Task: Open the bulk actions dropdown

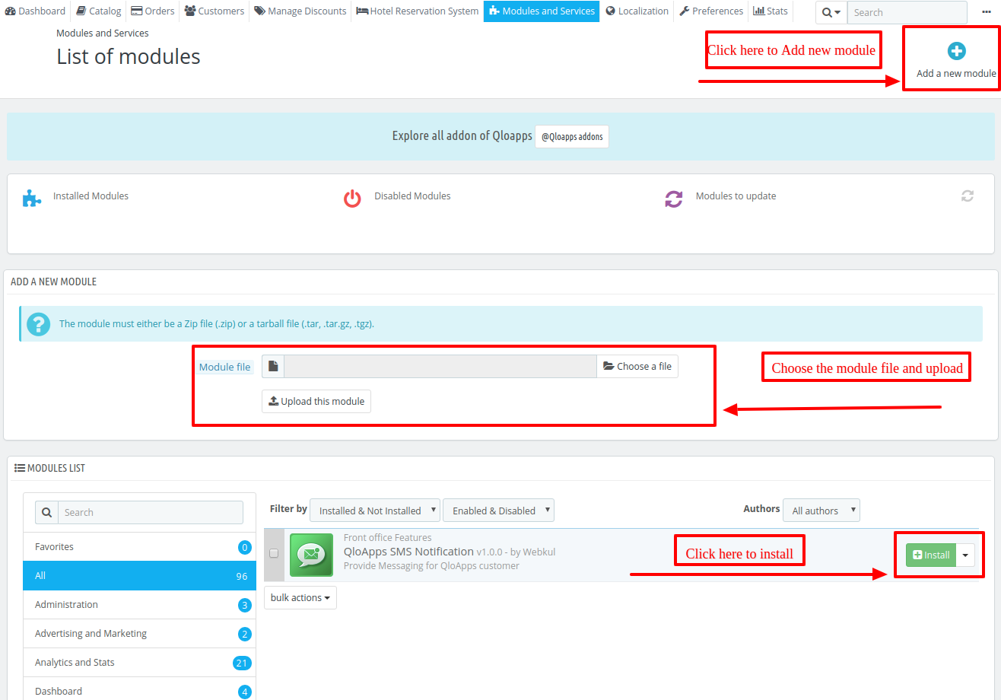Action: [300, 597]
